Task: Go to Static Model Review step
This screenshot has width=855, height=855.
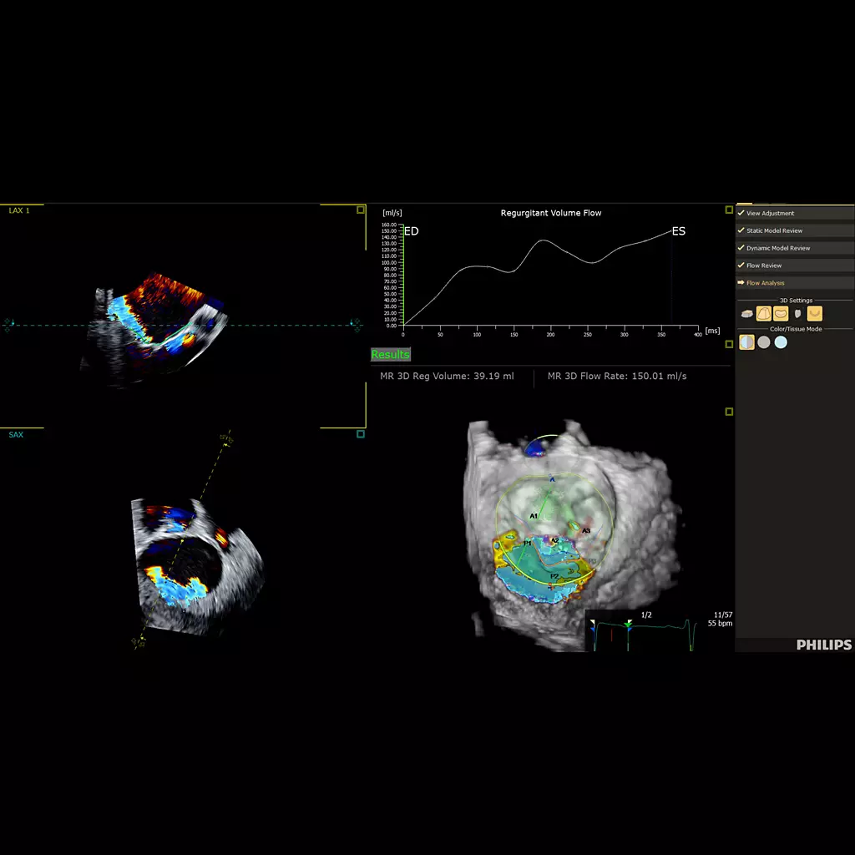Action: [x=774, y=231]
